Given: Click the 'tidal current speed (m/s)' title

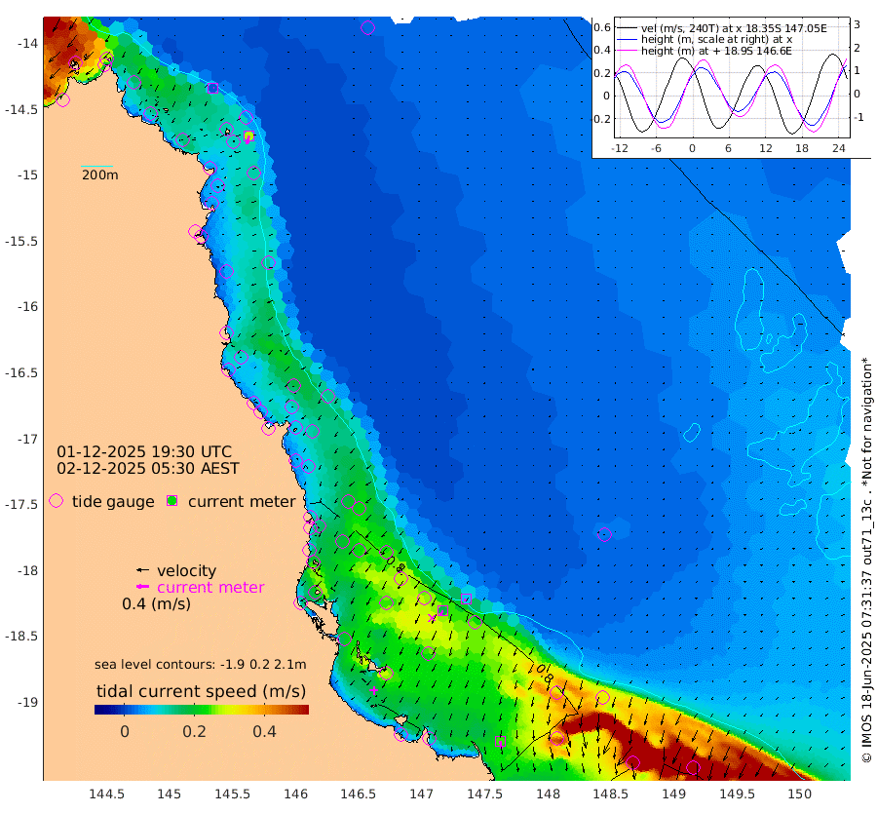Looking at the screenshot, I should click(202, 691).
